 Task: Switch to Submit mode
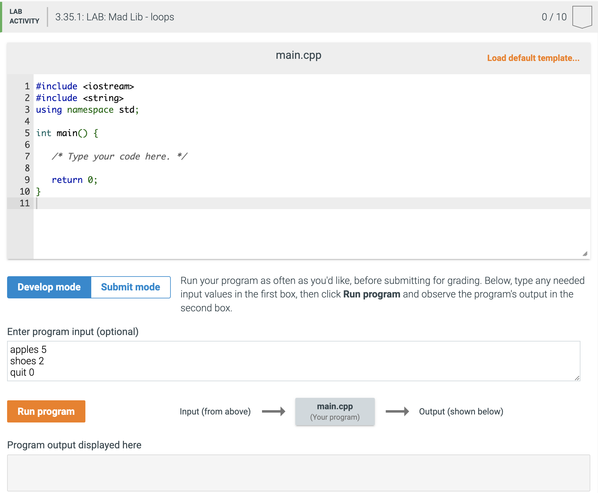tap(130, 287)
